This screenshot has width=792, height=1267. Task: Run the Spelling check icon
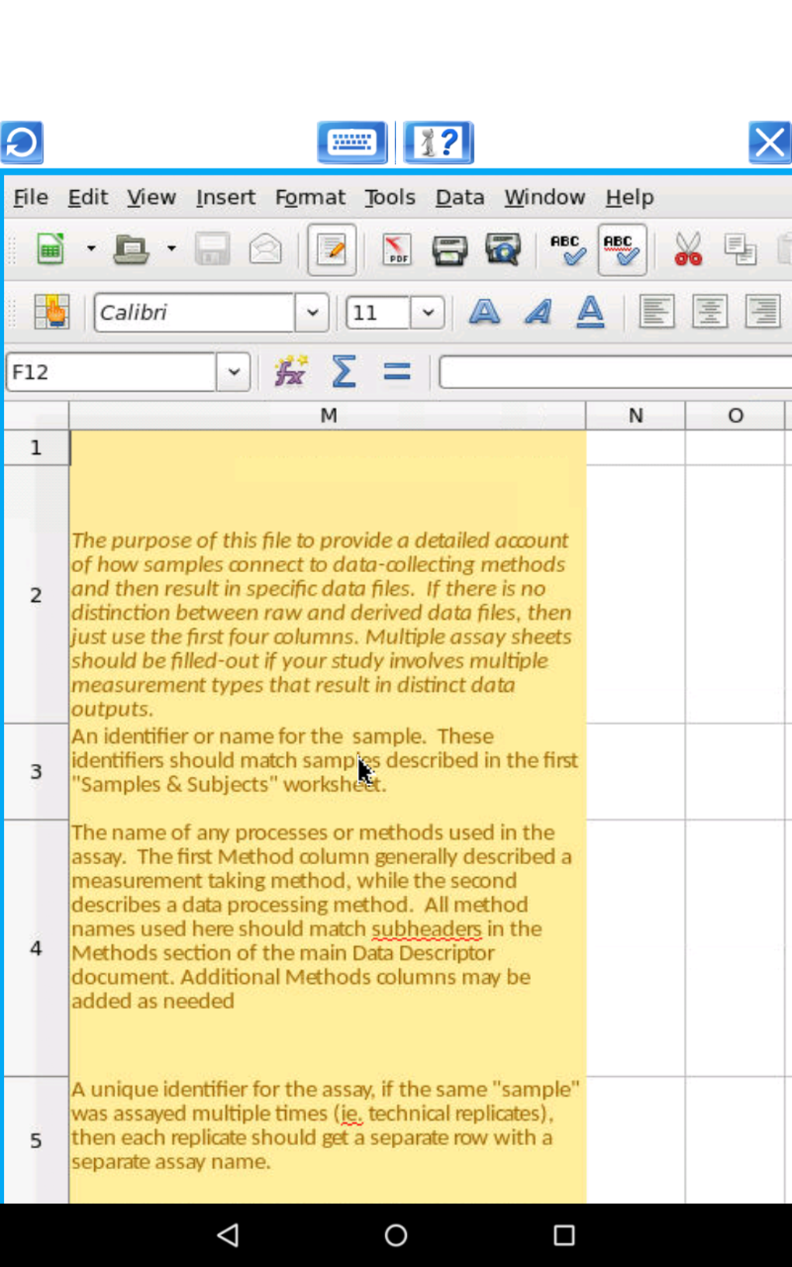coord(568,249)
